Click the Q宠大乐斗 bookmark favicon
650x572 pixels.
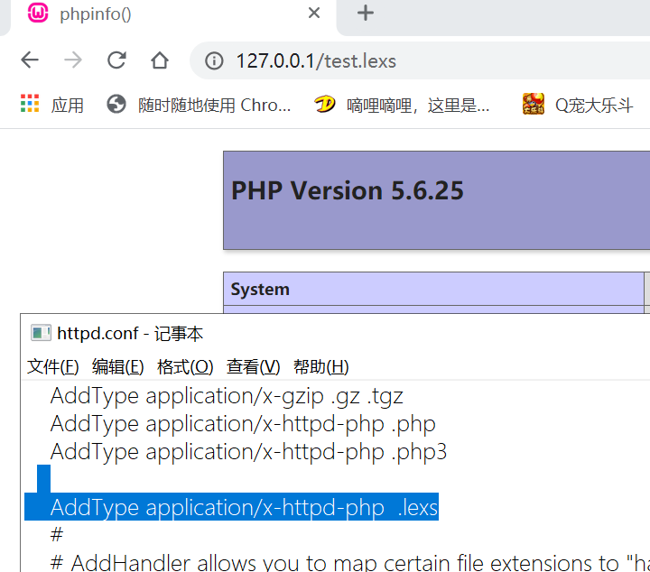(534, 104)
